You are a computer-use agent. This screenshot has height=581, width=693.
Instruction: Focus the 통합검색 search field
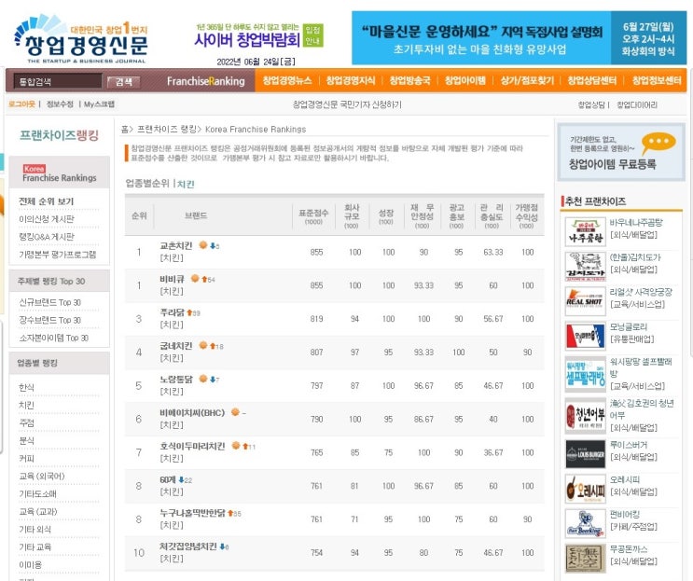point(57,81)
